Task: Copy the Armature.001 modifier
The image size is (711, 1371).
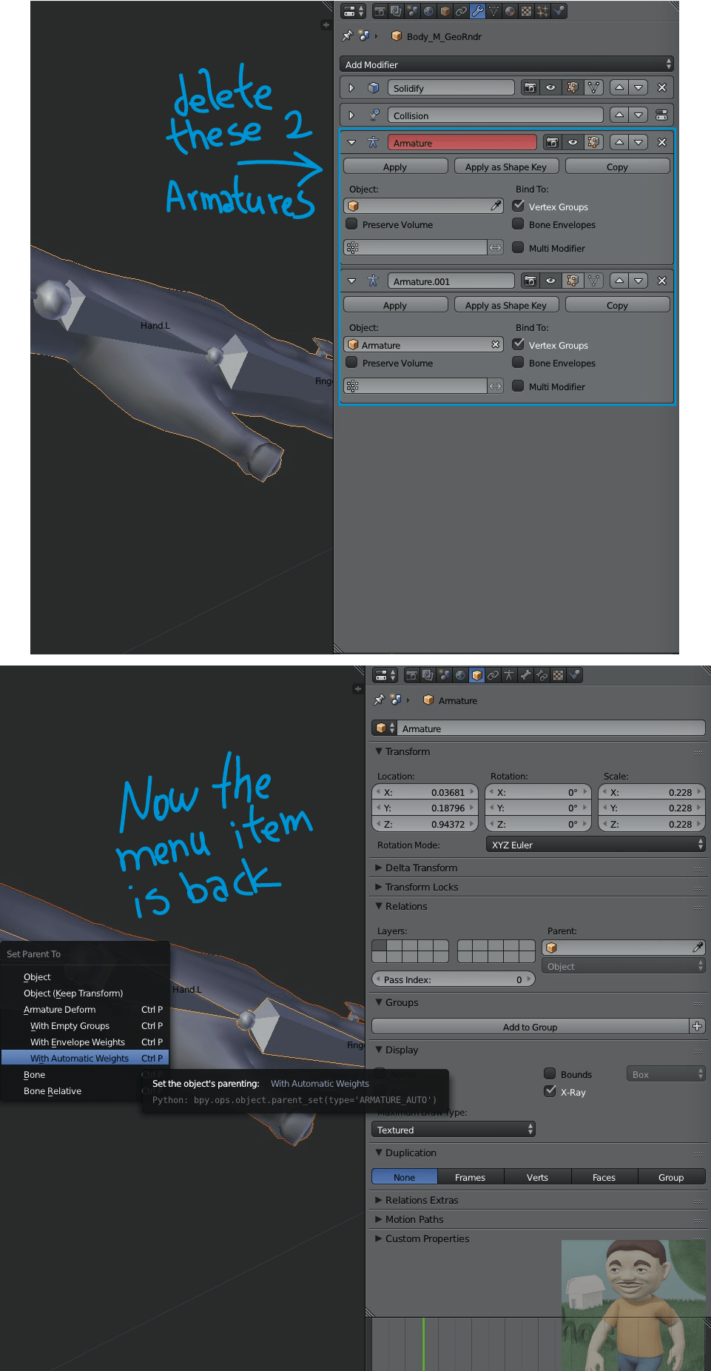Action: pyautogui.click(x=617, y=305)
